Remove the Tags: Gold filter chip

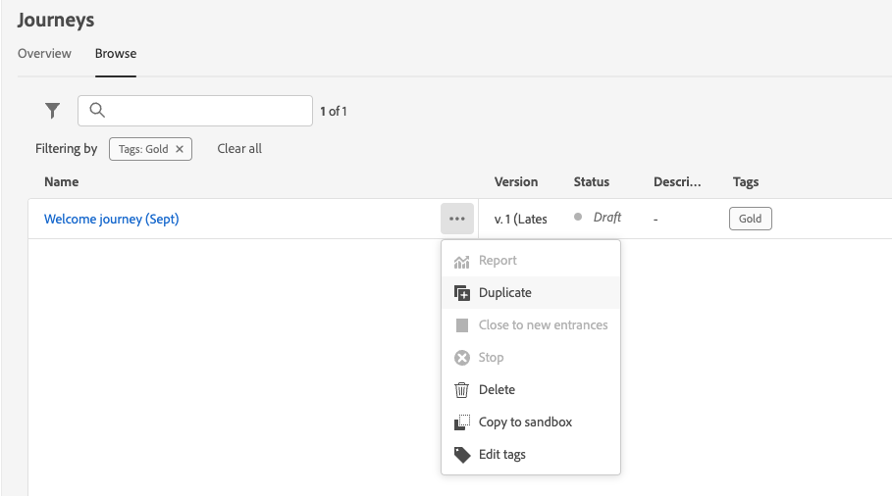coord(180,149)
